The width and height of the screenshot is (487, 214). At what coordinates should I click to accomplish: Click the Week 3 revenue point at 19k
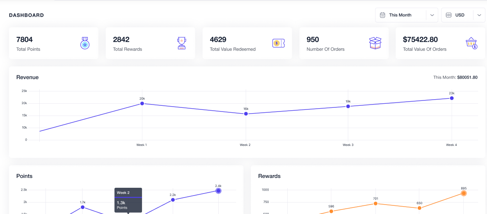point(348,106)
